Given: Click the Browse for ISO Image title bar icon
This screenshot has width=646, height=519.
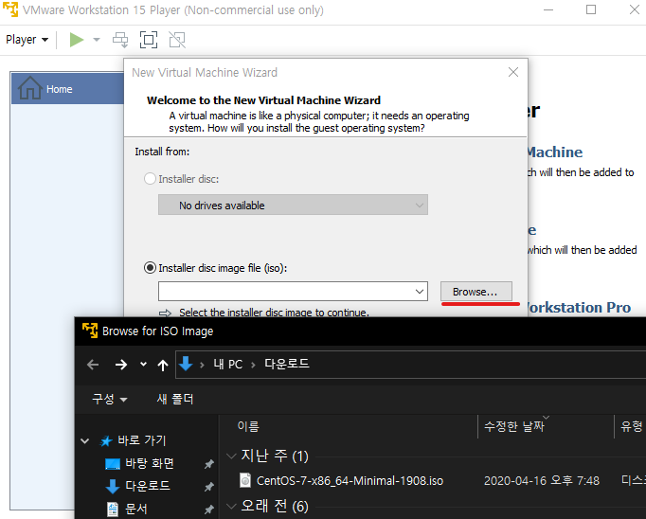Looking at the screenshot, I should (x=90, y=331).
